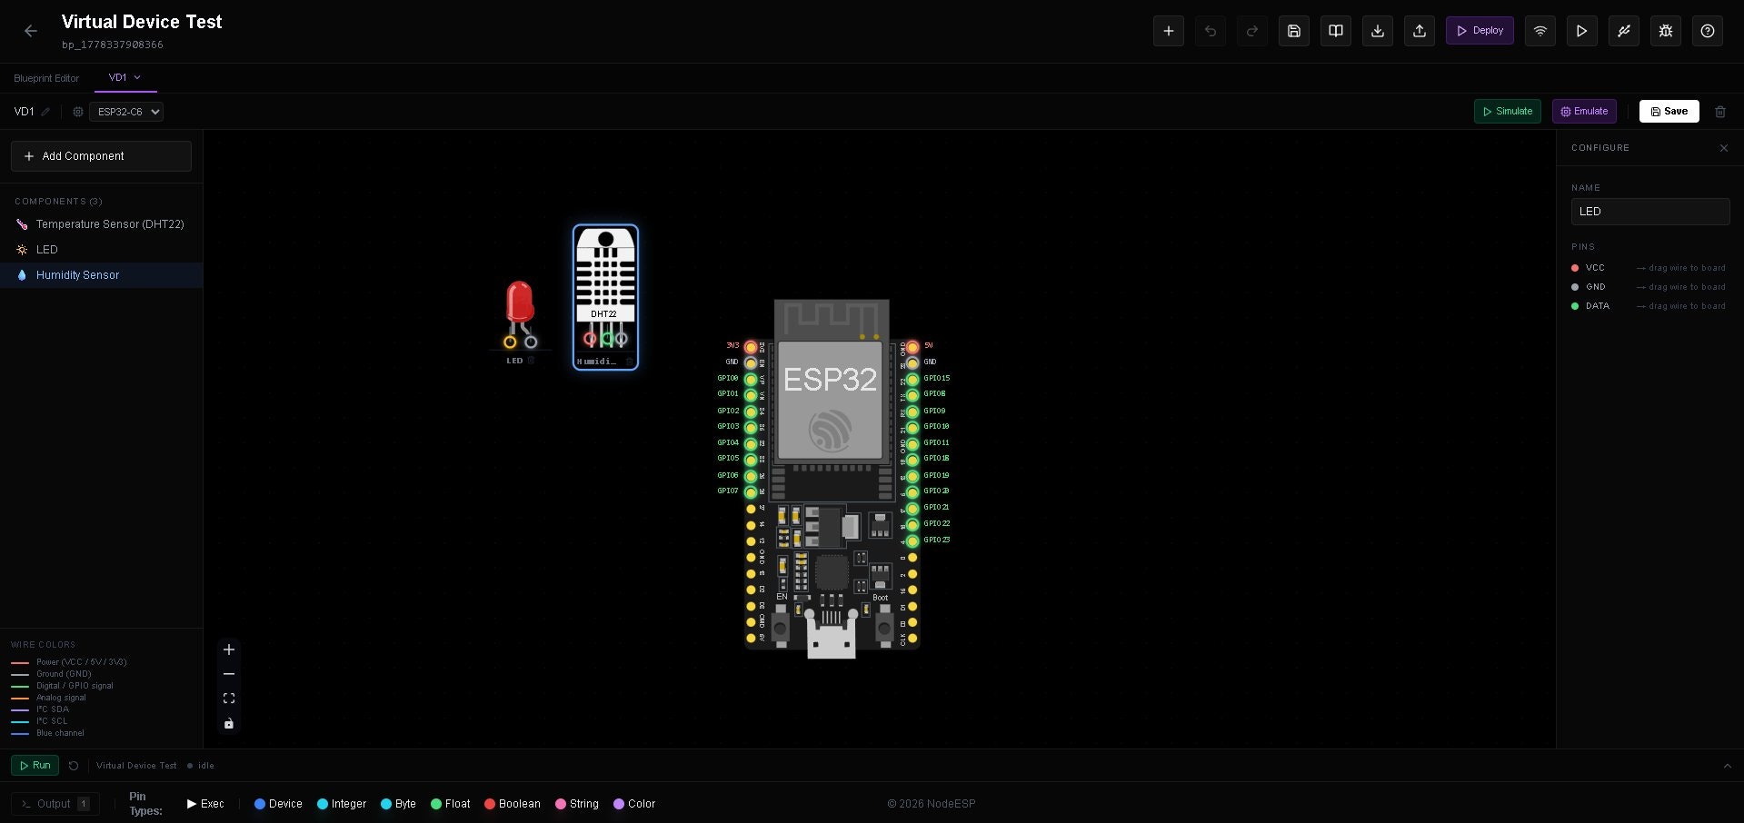Click the floppy disk save icon in top toolbar

tap(1294, 31)
